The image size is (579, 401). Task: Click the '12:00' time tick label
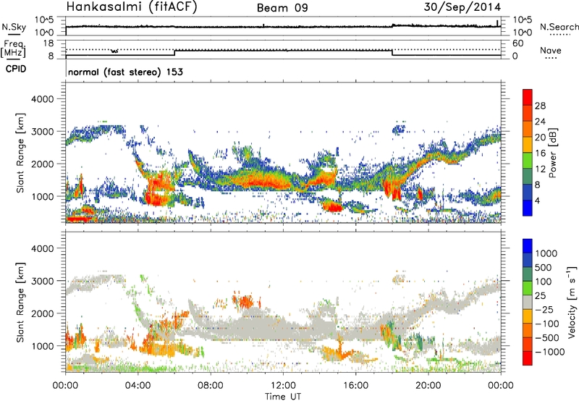coord(283,386)
